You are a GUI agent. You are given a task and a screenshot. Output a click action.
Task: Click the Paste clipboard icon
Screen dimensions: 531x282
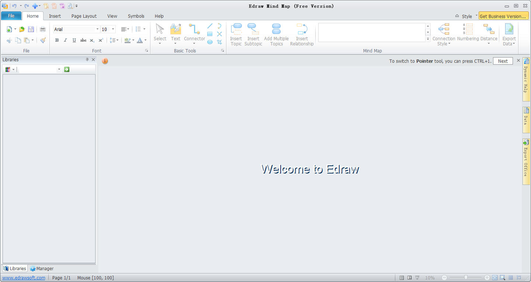[27, 40]
